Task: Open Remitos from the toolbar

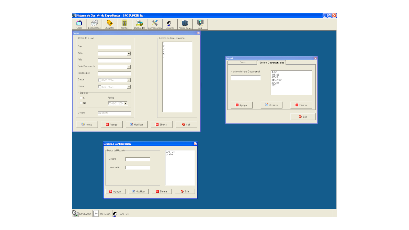Action: (x=124, y=24)
